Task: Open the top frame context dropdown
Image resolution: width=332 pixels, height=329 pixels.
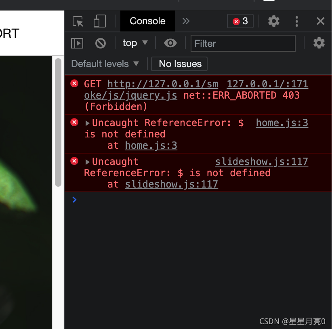Action: (135, 43)
